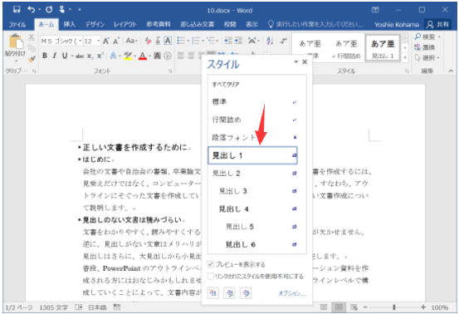Increase indent in paragraph group
The image size is (459, 314).
coord(238,41)
